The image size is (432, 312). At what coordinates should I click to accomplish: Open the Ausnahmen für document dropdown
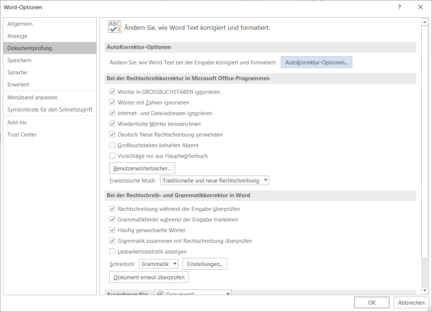[193, 292]
